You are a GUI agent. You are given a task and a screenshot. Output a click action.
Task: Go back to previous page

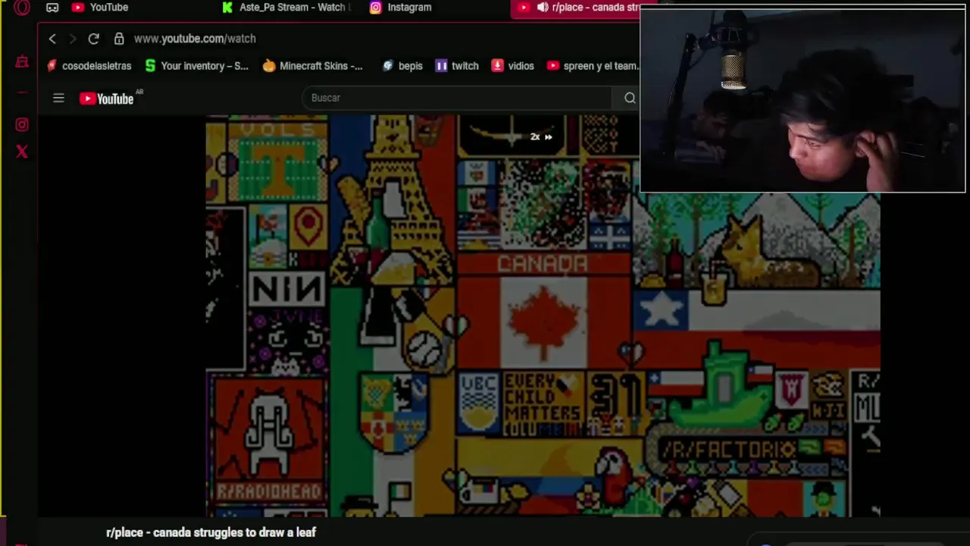(52, 39)
